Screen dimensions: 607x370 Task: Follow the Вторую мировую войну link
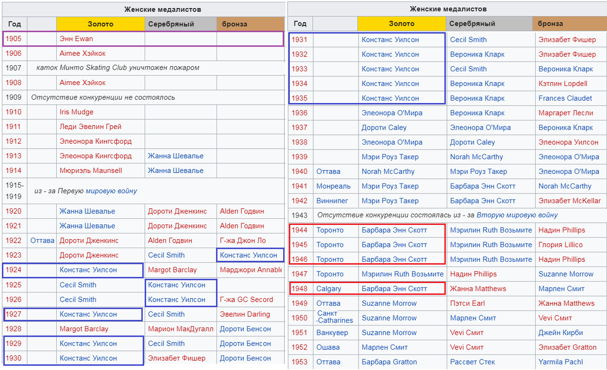point(517,215)
